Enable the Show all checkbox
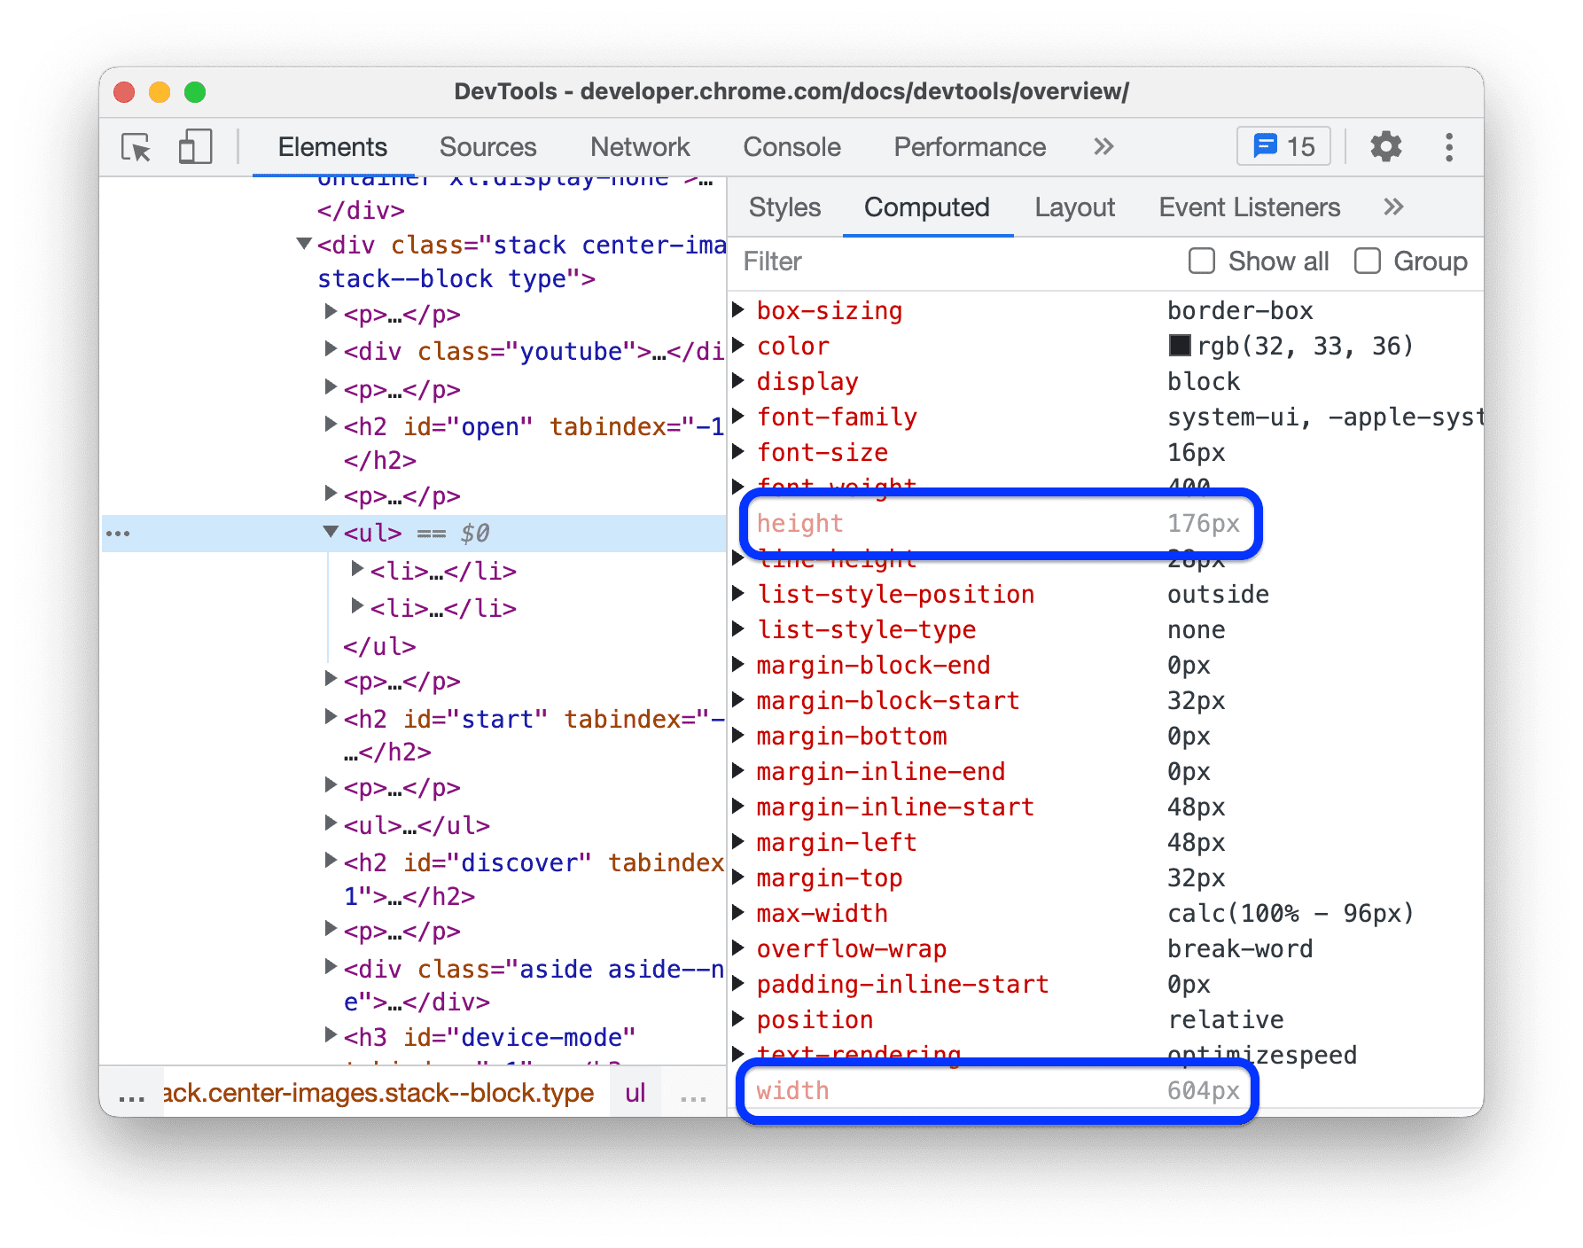1583x1248 pixels. click(1202, 261)
